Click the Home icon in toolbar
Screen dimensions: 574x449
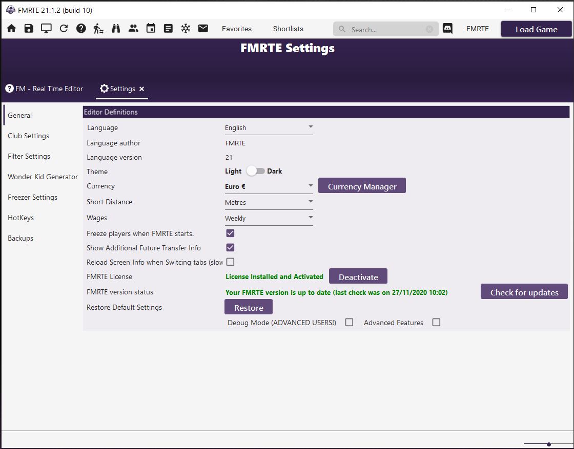[x=11, y=29]
